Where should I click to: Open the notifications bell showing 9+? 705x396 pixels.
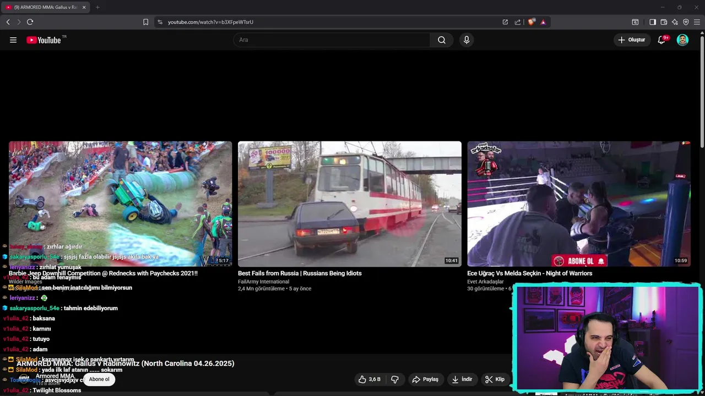(662, 40)
